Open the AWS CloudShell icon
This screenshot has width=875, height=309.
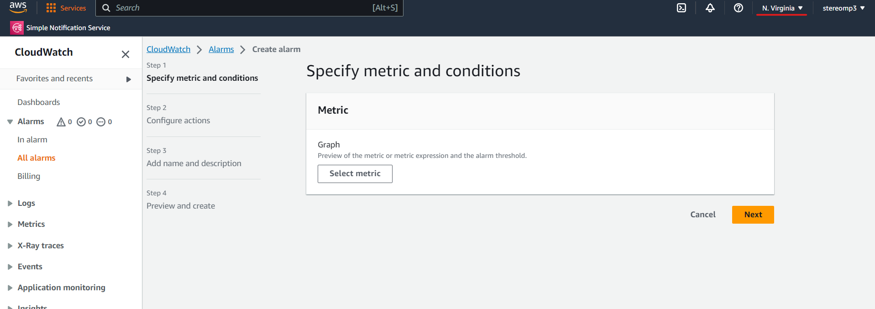point(681,8)
